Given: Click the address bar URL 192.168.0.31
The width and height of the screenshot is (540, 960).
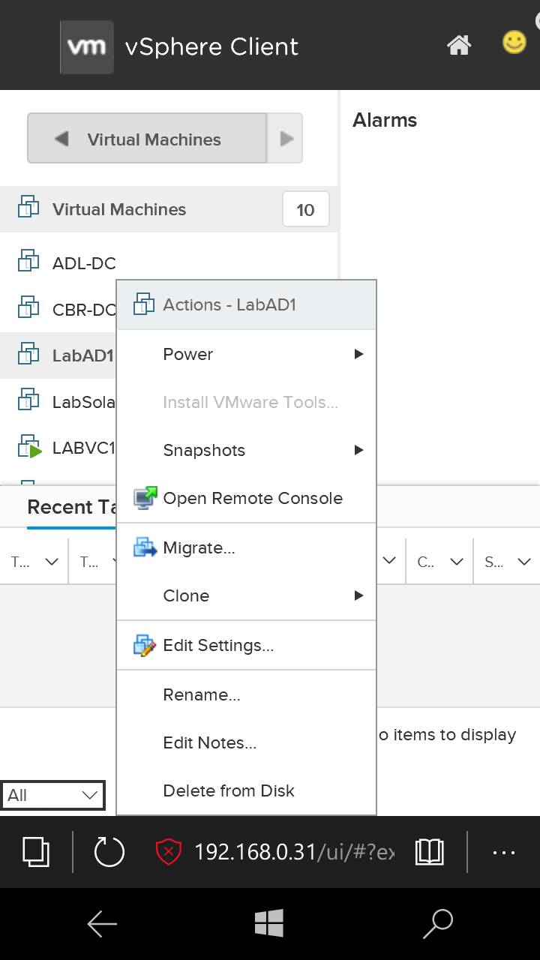Looking at the screenshot, I should 294,852.
